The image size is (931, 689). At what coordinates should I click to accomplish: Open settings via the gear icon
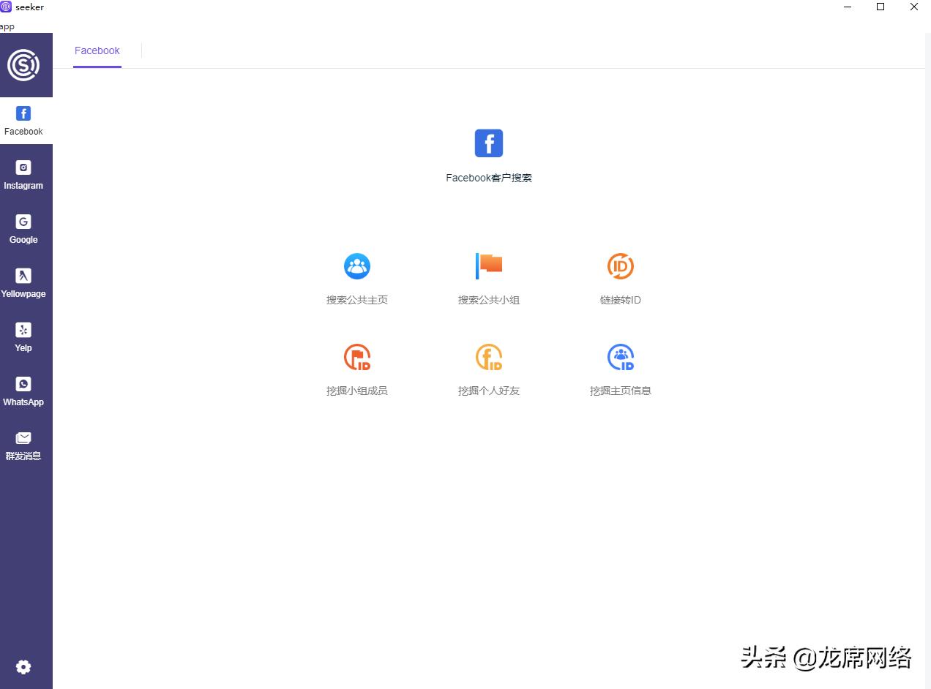click(23, 667)
